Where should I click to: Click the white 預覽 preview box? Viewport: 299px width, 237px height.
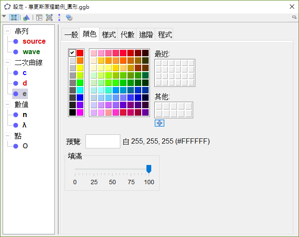point(103,141)
